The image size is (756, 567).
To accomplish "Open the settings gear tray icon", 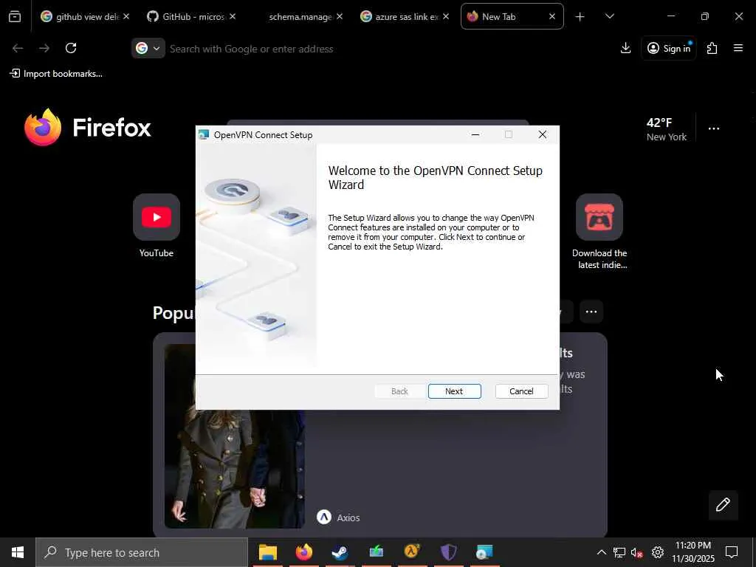I will pyautogui.click(x=658, y=552).
